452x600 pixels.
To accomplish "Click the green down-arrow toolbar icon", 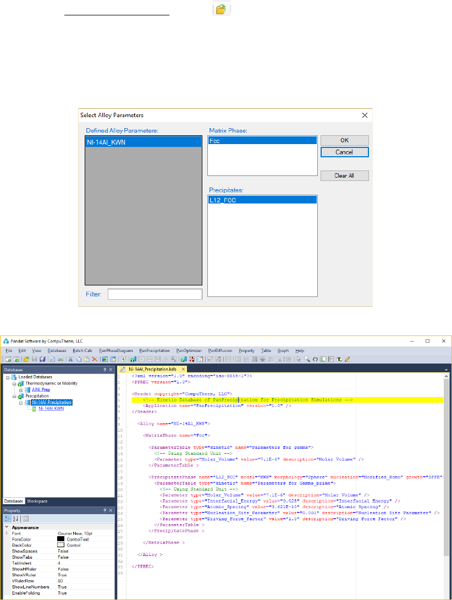I will tap(123, 359).
